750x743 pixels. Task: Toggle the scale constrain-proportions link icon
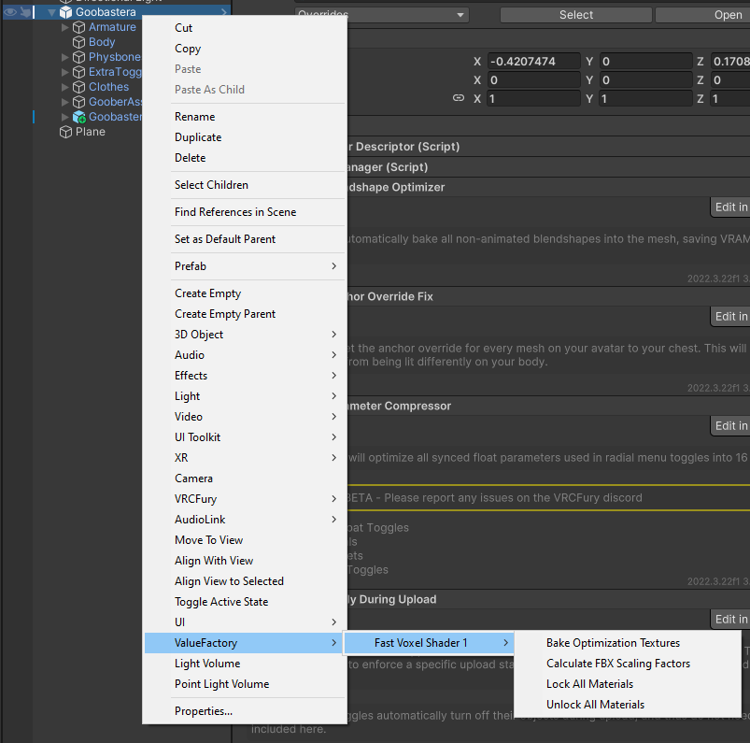458,98
